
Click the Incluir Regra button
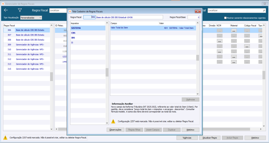coord(232,138)
